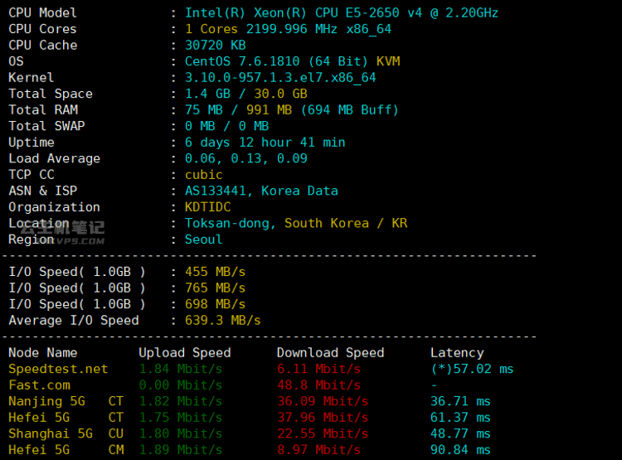Click the Nanjing 5G CT node name
622x460 pixels.
[66, 401]
